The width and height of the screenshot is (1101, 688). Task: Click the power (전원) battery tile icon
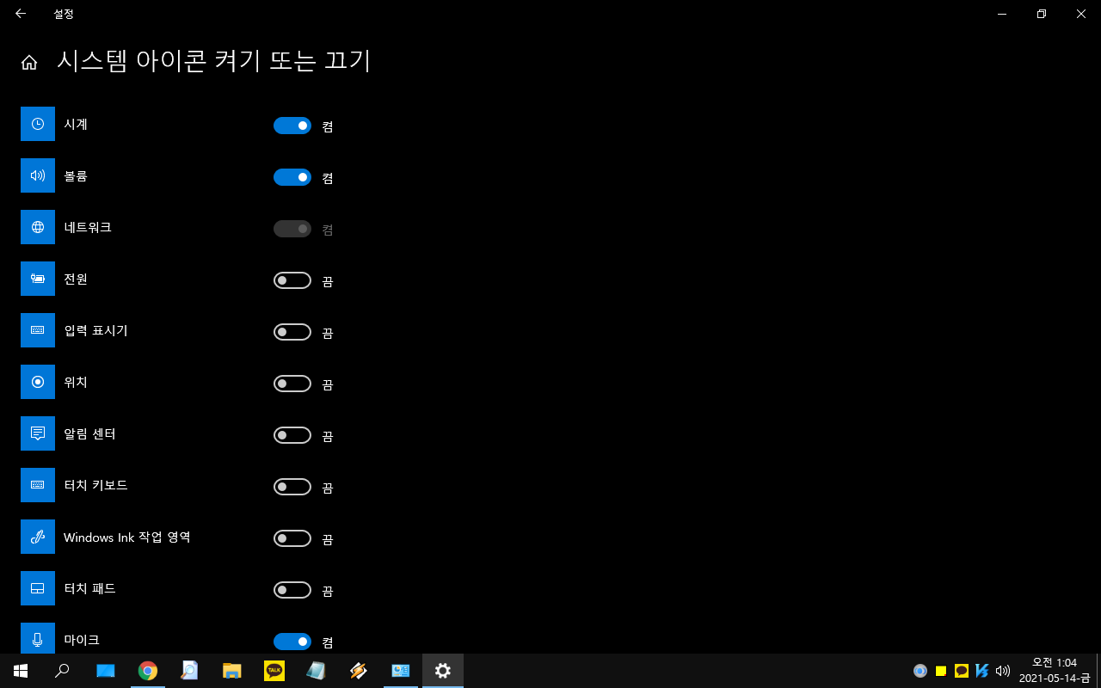point(38,279)
